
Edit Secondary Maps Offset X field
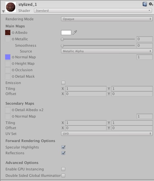click(x=86, y=128)
